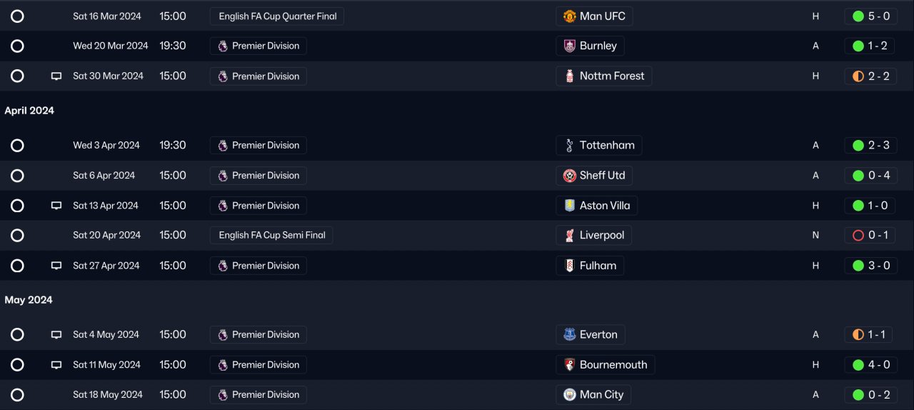The width and height of the screenshot is (914, 410).
Task: Select the radio circle for Tottenham fixture
Action: 18,146
